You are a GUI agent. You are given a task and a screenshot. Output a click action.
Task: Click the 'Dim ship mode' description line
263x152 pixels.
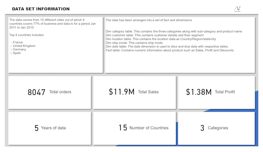tap(134, 43)
